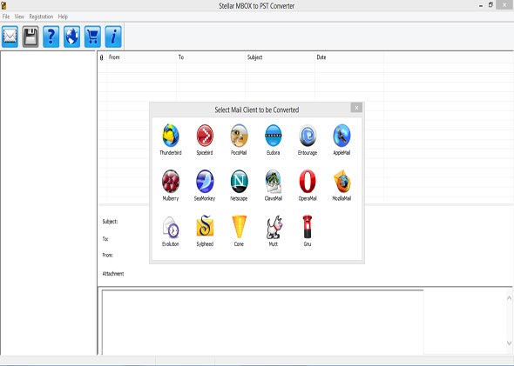Select the AppleMail client icon
The image size is (514, 366).
click(x=342, y=136)
